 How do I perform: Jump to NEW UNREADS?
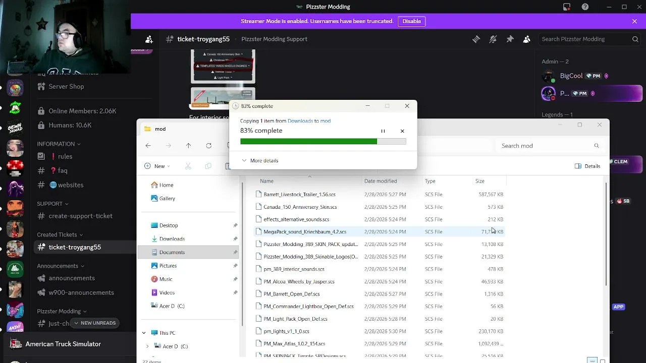[94, 323]
